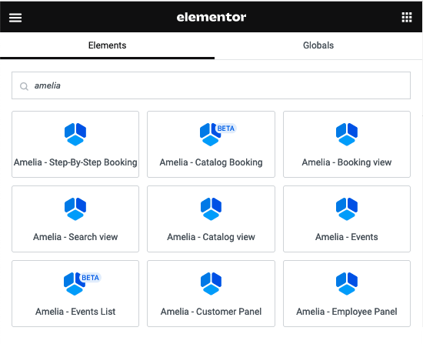Select the Amelia Customer Panel widget icon
Image resolution: width=423 pixels, height=344 pixels.
click(x=211, y=283)
